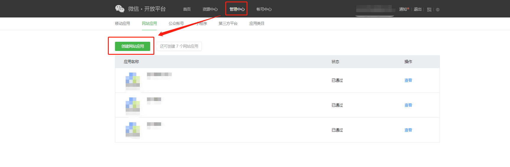Image resolution: width=510 pixels, height=167 pixels.
Task: Switch to the 网站应用 tab
Action: [x=149, y=23]
